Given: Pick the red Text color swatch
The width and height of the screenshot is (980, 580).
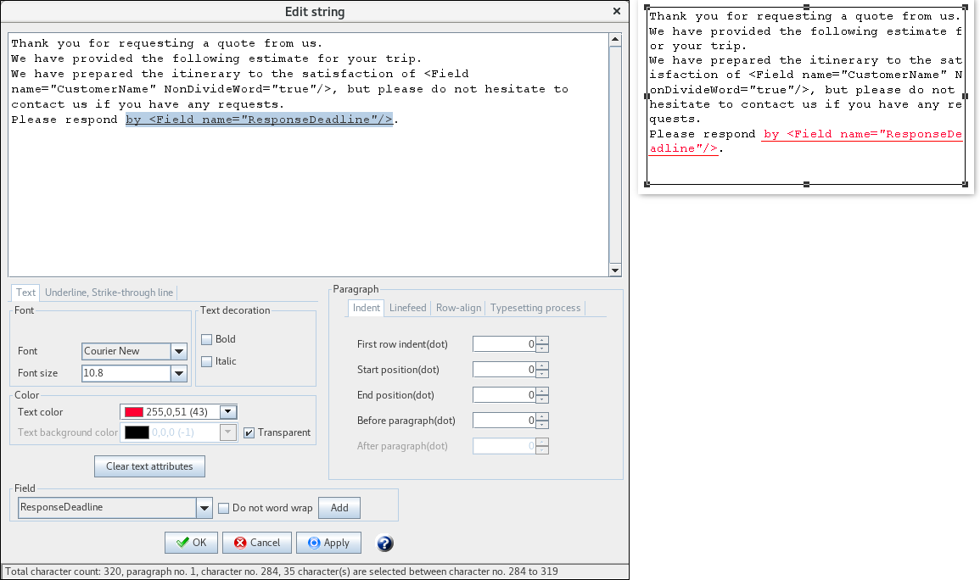Looking at the screenshot, I should coord(133,411).
